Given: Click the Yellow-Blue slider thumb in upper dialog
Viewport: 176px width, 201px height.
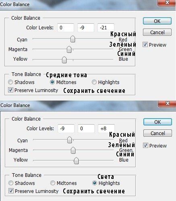Looking at the screenshot, I should tap(64, 59).
